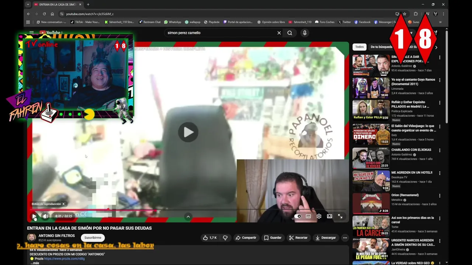Screen dimensions: 472x265
Task: Like the video with 1,7 K
Action: 210,238
